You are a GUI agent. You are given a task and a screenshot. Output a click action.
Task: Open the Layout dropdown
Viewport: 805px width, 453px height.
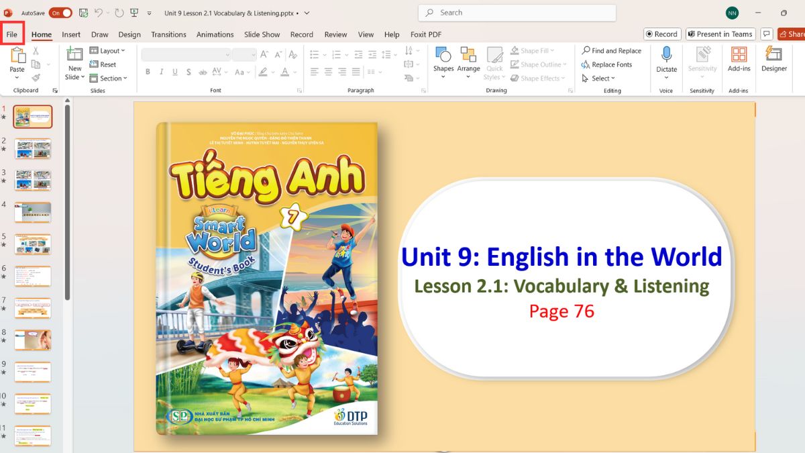pyautogui.click(x=109, y=50)
